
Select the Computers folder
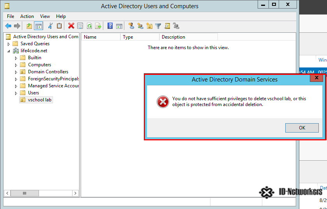click(39, 65)
